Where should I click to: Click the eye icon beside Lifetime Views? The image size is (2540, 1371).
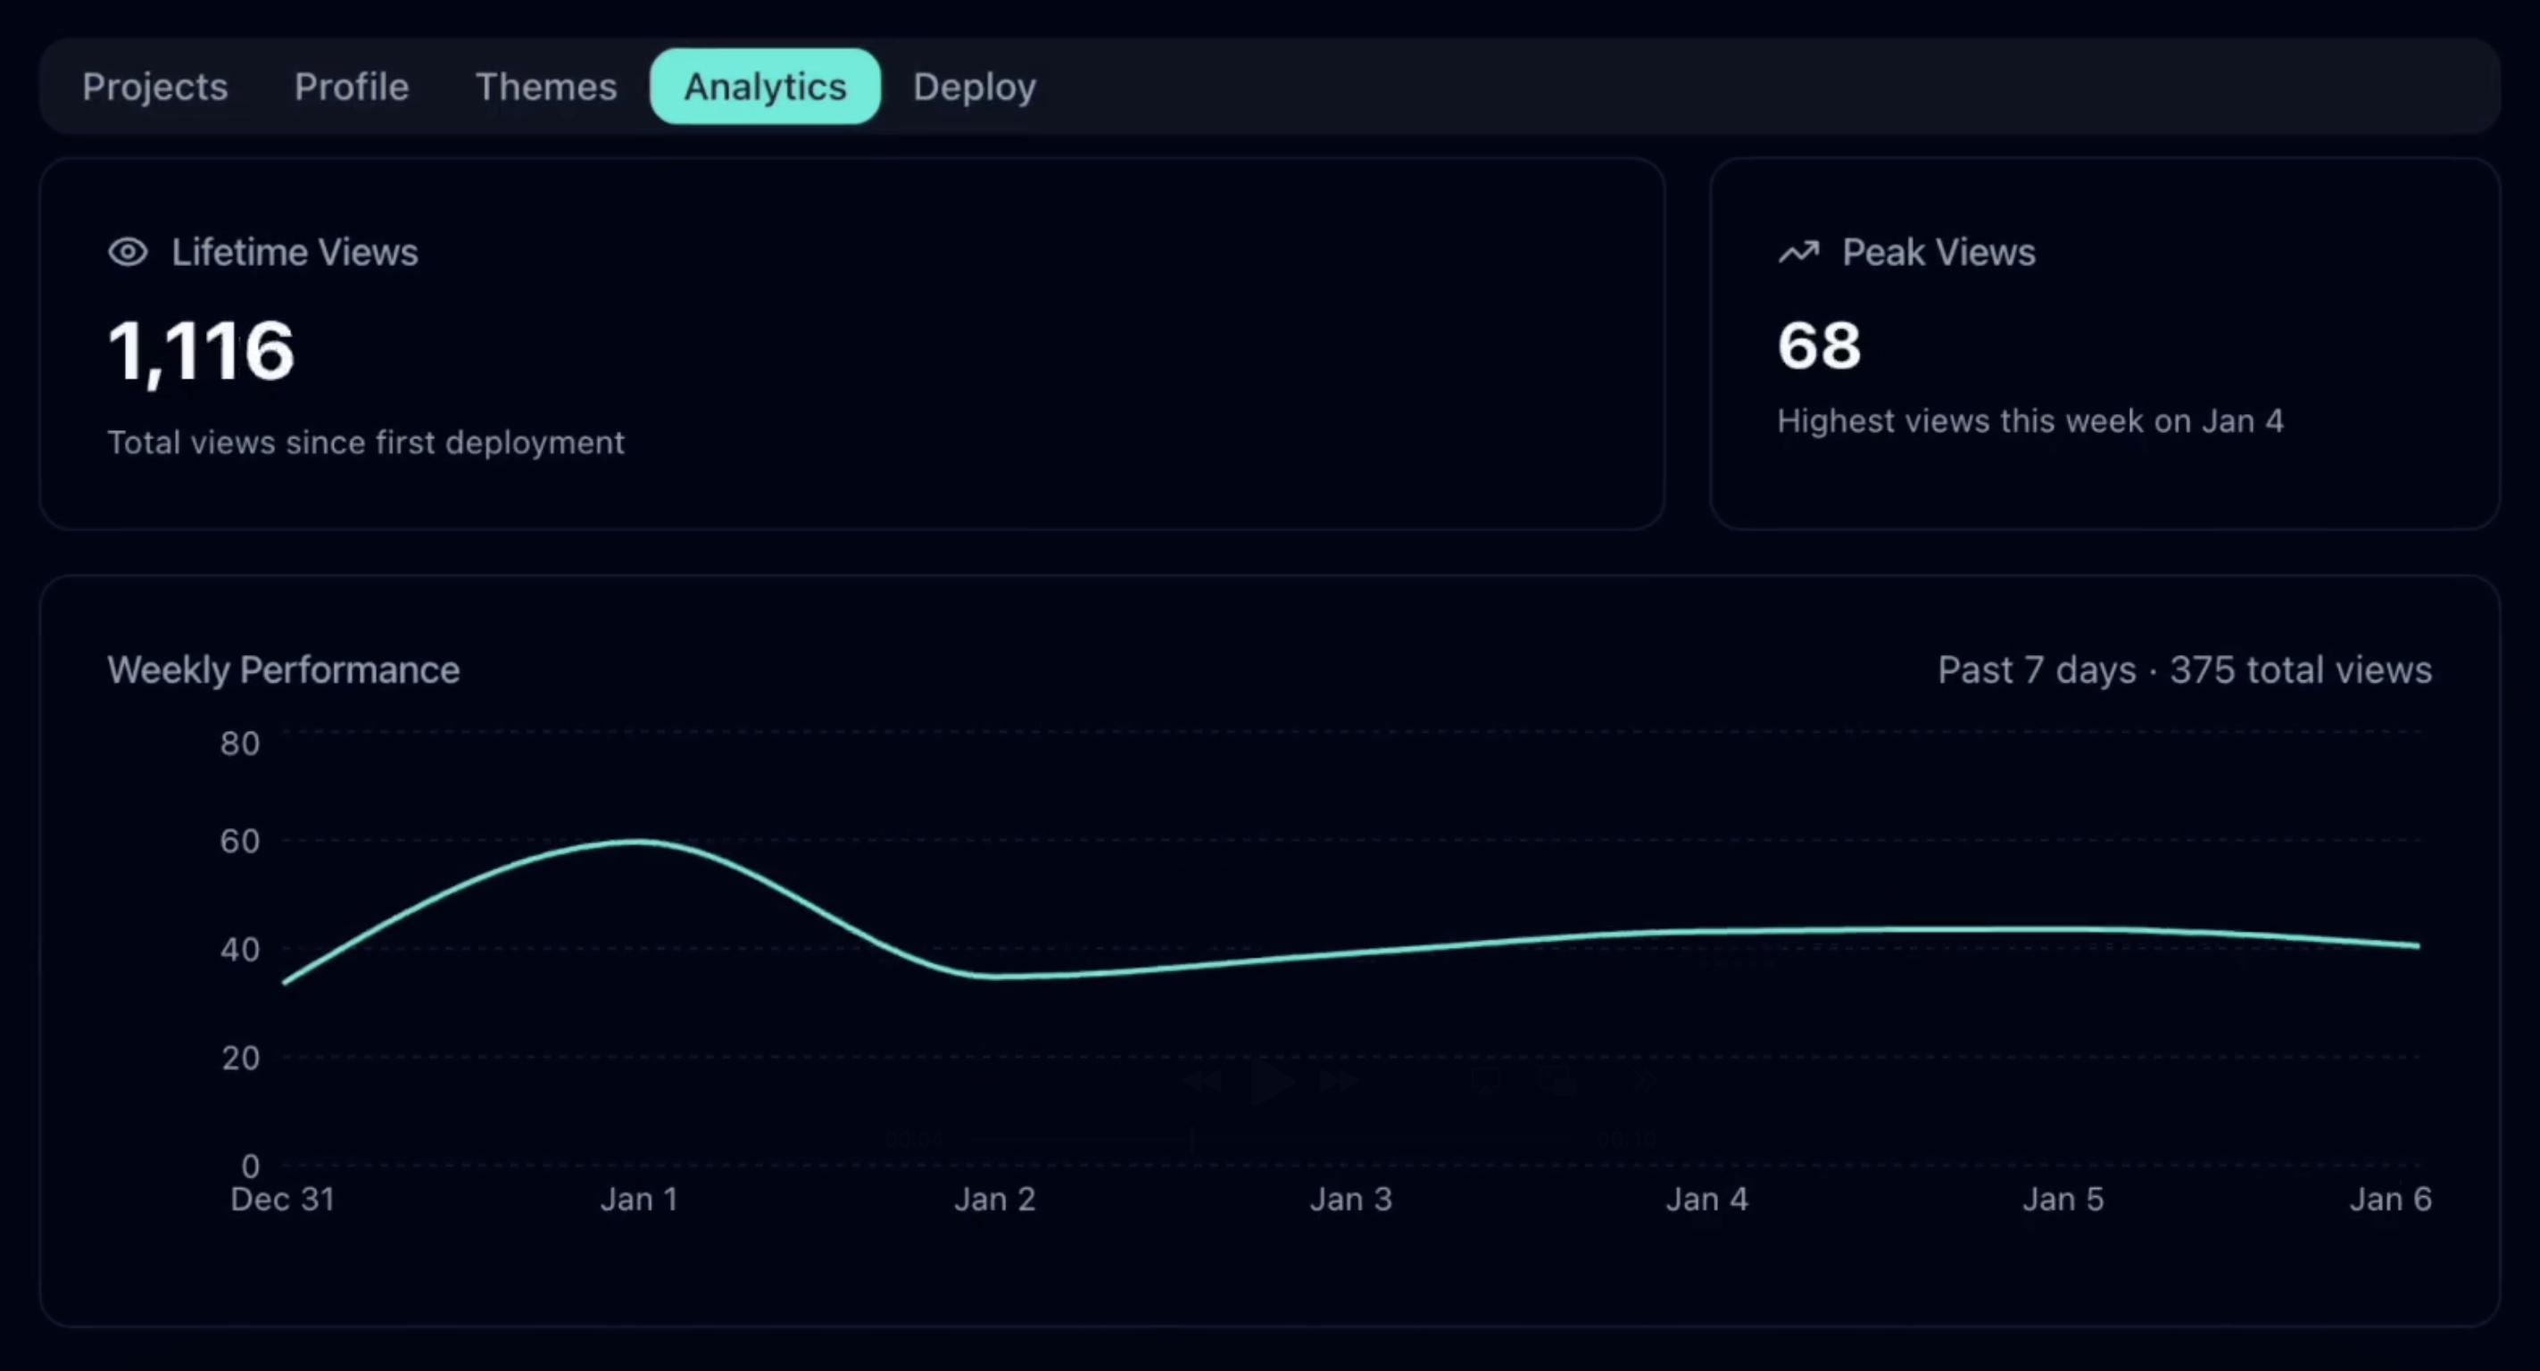[x=129, y=253]
